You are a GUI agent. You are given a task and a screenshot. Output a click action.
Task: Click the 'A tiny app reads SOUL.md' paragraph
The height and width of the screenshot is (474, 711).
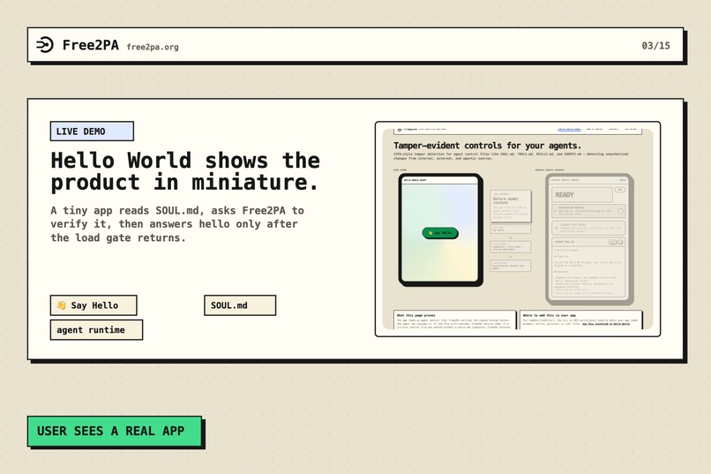point(177,224)
